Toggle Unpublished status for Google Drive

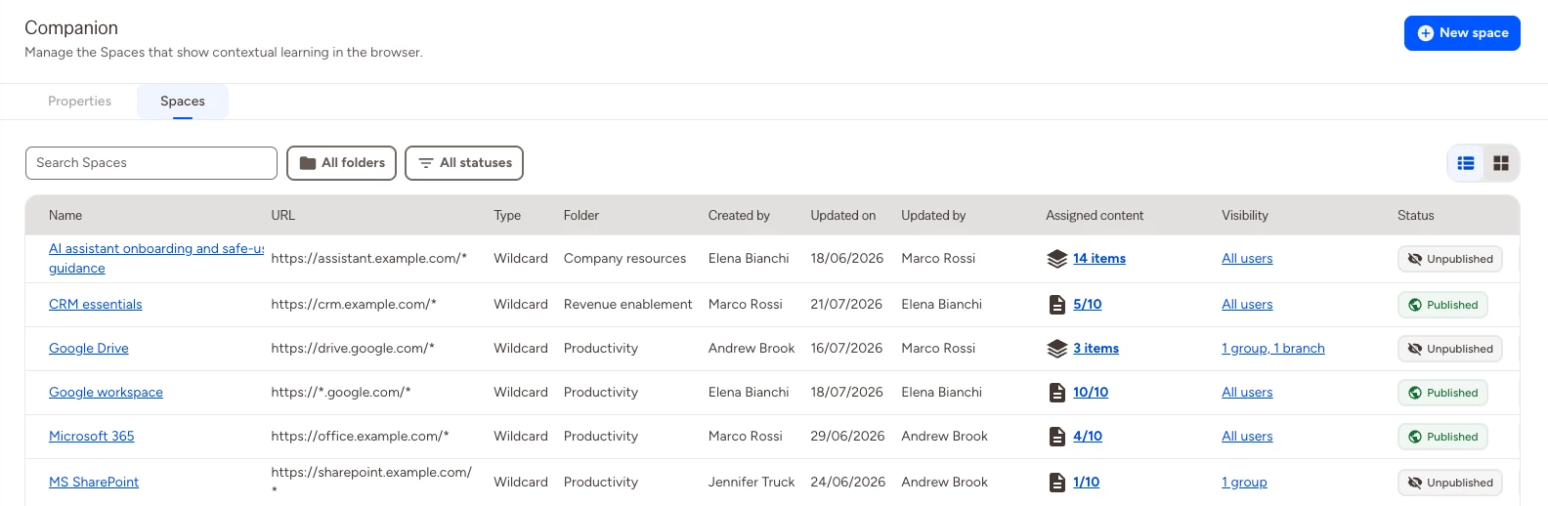pos(1450,349)
